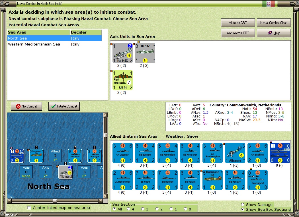Click the map scroll down arrow
Viewport: 299px width, 217px height.
105,196
